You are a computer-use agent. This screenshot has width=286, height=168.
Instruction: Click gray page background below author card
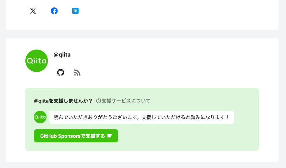(x=142, y=165)
